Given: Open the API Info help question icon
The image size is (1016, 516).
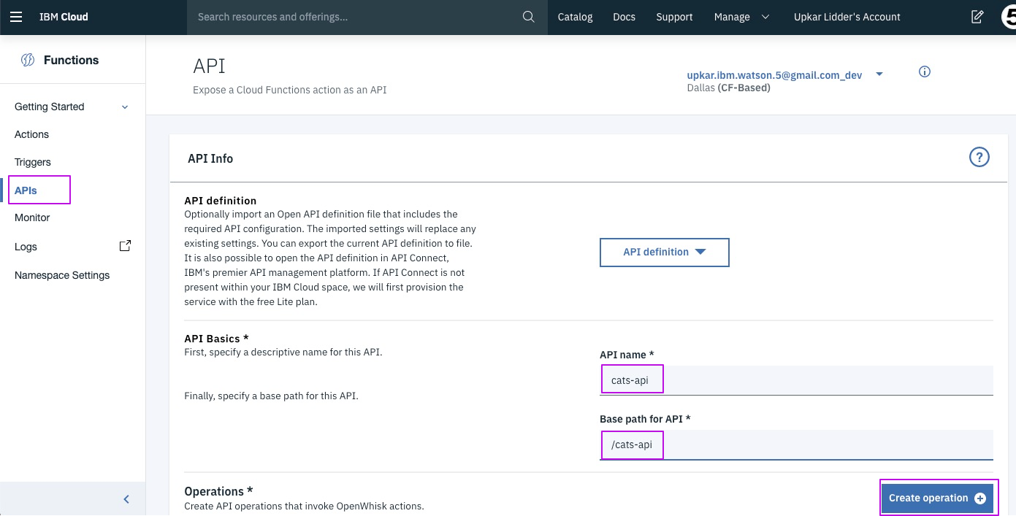Looking at the screenshot, I should click(x=979, y=157).
